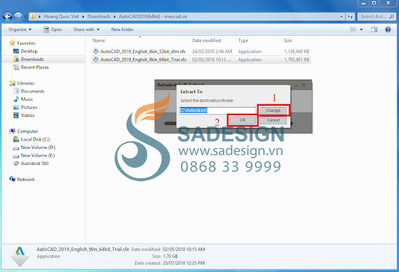This screenshot has width=399, height=272.
Task: Click the Network icon in sidebar
Action: click(12, 179)
